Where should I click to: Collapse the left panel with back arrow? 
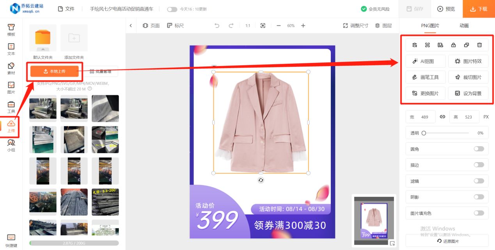click(x=131, y=25)
